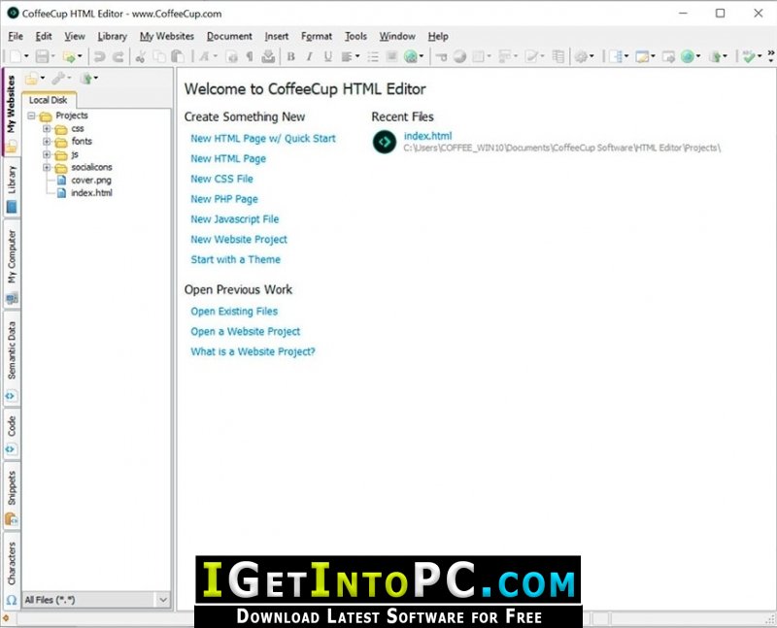Open the Document menu

tap(229, 36)
